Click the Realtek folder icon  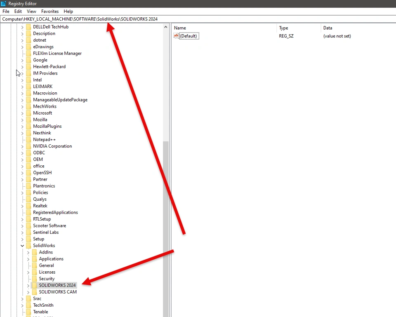(x=28, y=206)
